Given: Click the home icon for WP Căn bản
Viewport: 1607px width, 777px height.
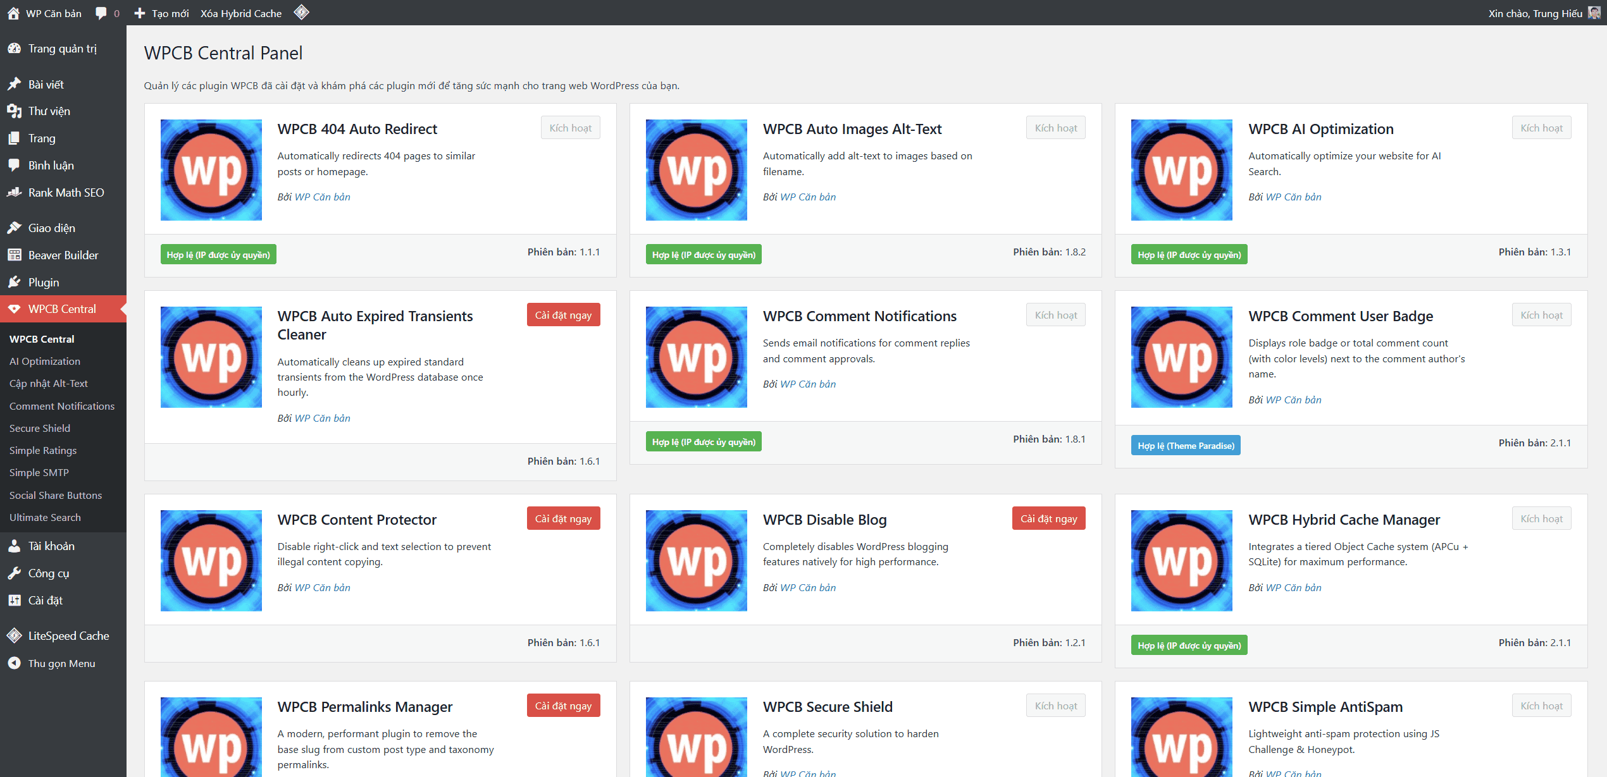Looking at the screenshot, I should (x=13, y=13).
